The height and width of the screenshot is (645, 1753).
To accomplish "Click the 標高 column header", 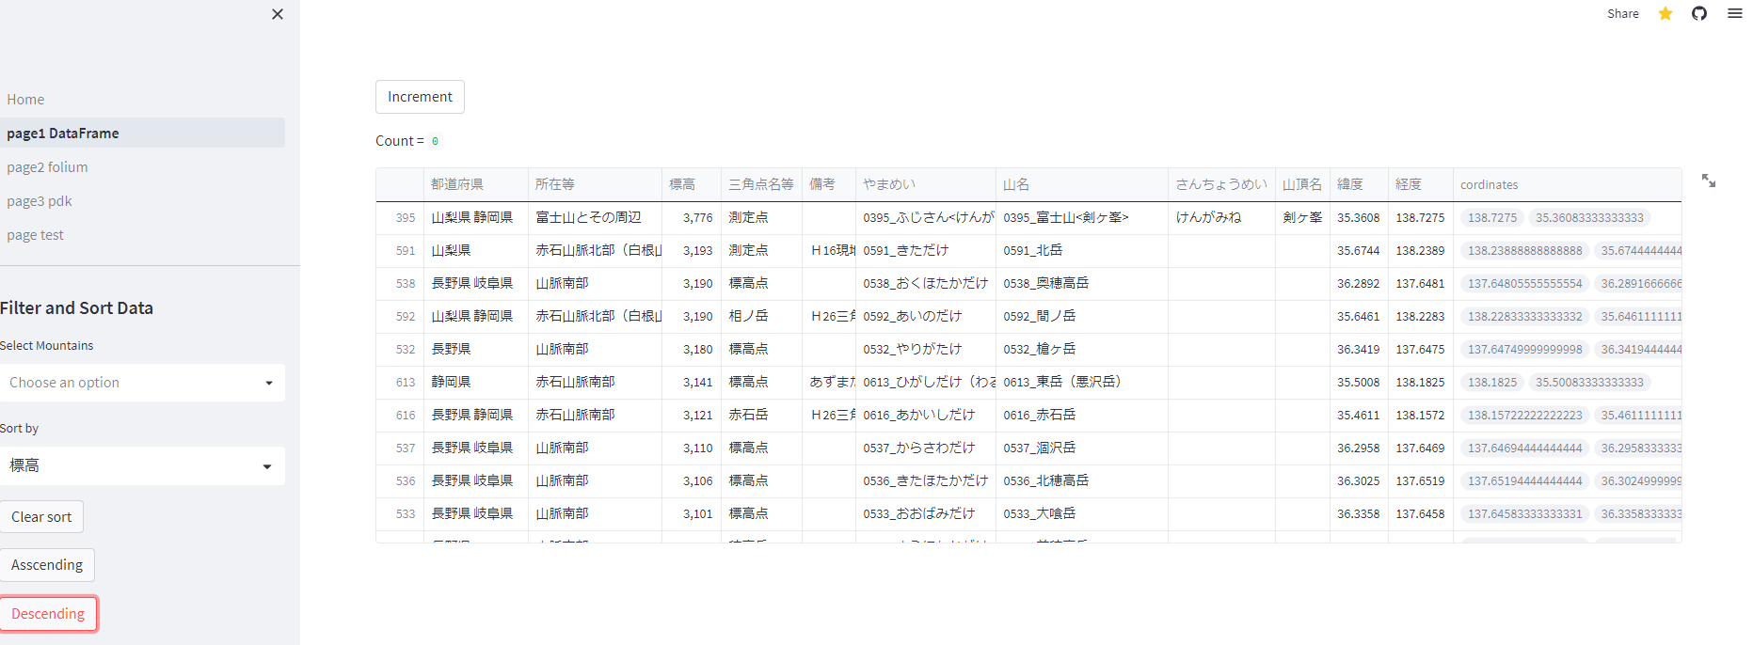I will click(691, 184).
